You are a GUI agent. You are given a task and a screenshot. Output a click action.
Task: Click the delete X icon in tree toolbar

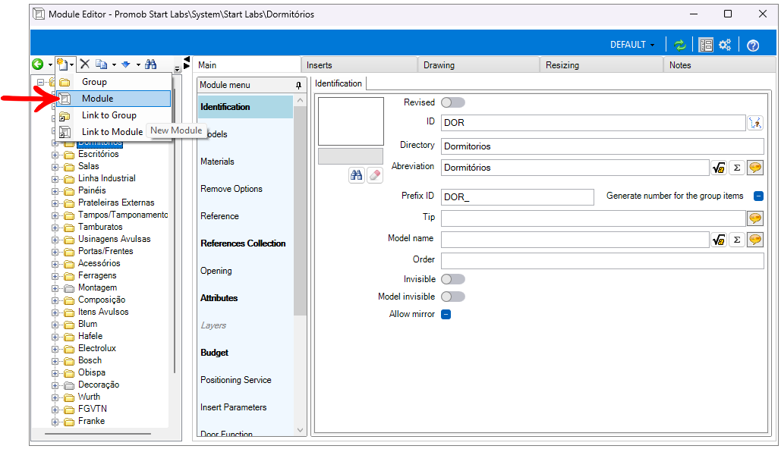(85, 65)
